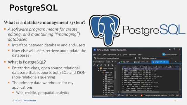Collapse the public schema node
187x105 pixels.
pos(98,71)
